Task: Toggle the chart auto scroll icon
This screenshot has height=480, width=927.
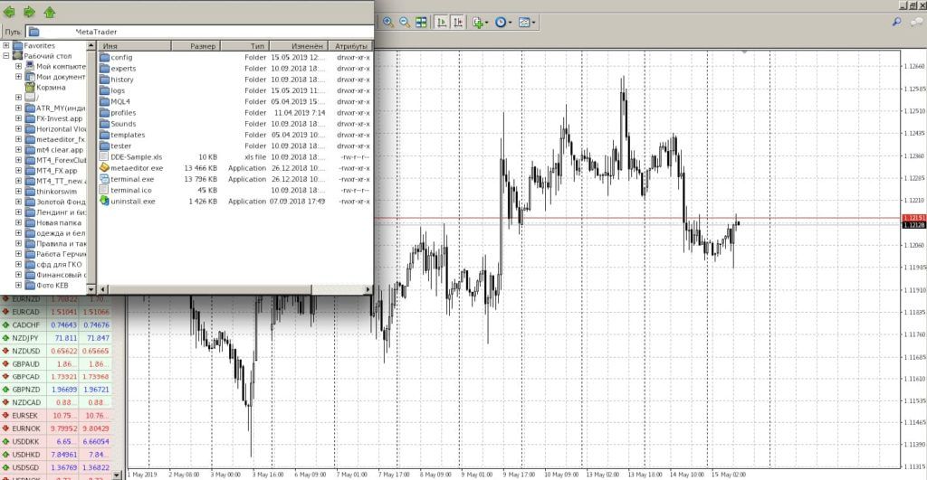Action: point(442,22)
